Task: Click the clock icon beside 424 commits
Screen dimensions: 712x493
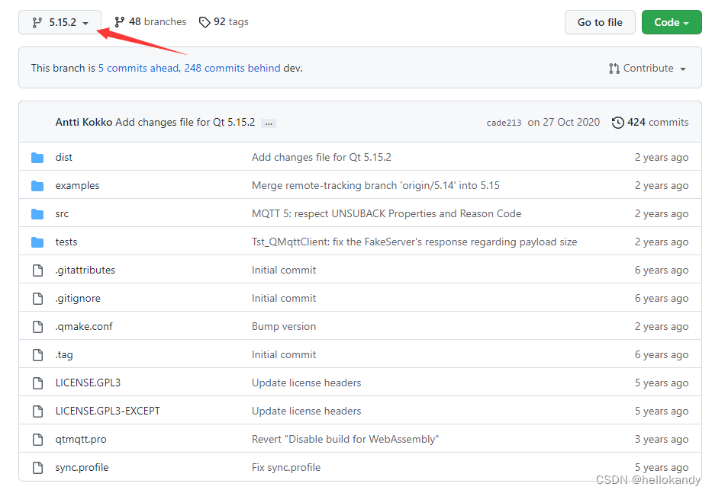Action: click(618, 122)
